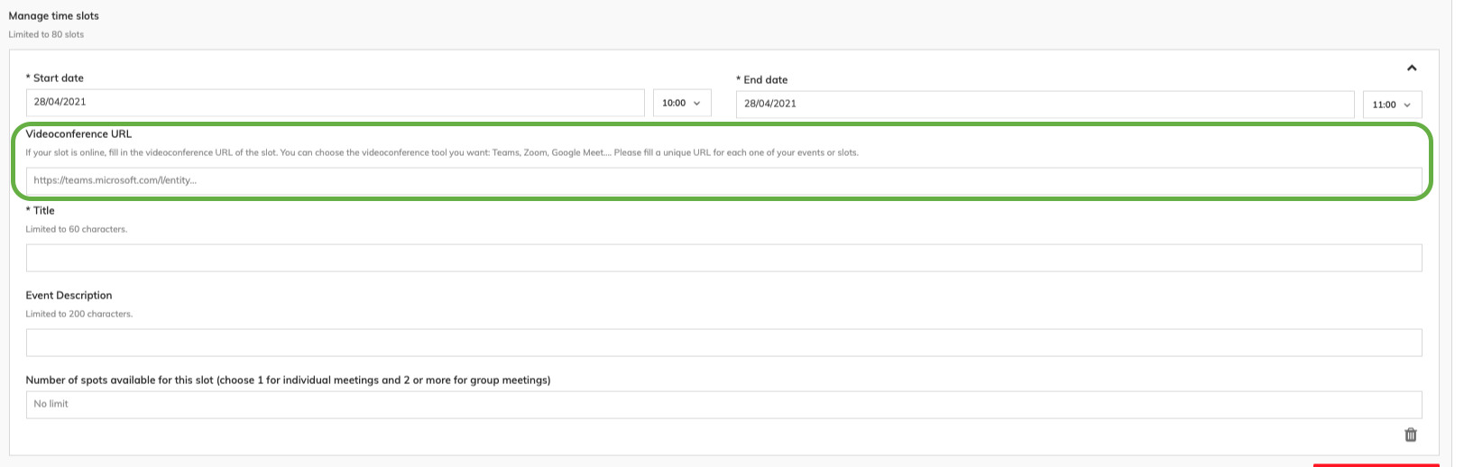Click the number of spots field showing No limit
The height and width of the screenshot is (467, 1464).
point(723,404)
